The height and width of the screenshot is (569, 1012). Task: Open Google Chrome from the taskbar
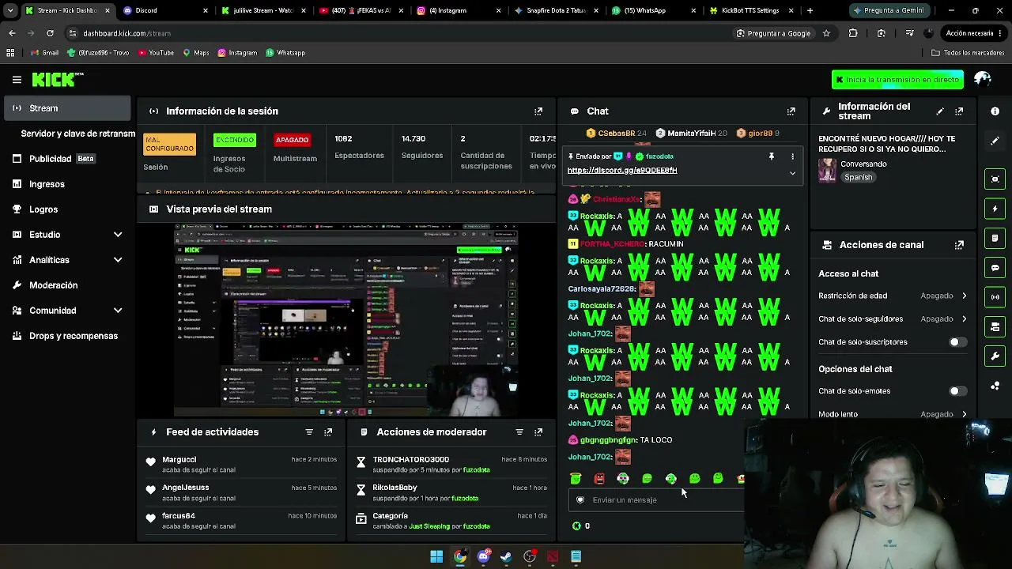459,556
